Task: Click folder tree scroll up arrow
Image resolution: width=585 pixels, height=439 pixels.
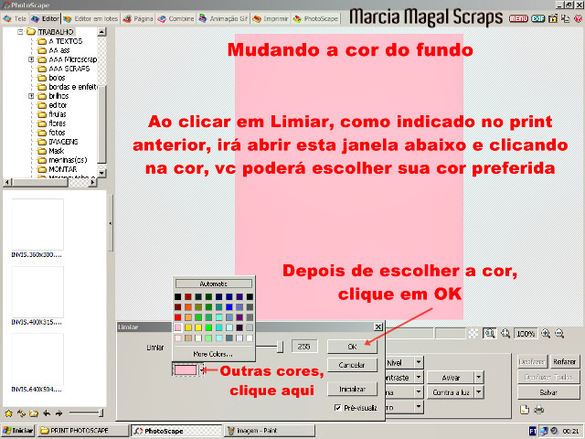Action: (101, 32)
